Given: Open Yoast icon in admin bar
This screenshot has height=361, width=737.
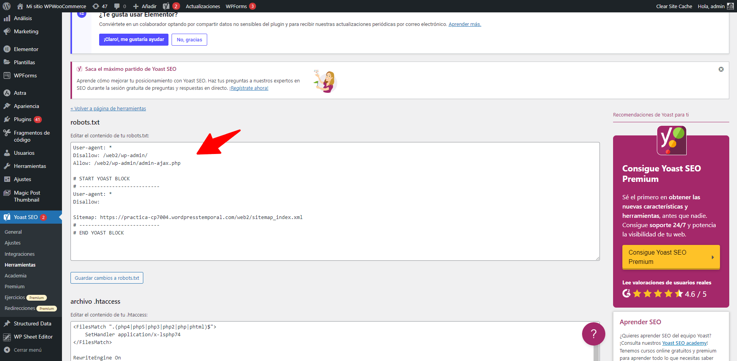Looking at the screenshot, I should pos(166,6).
